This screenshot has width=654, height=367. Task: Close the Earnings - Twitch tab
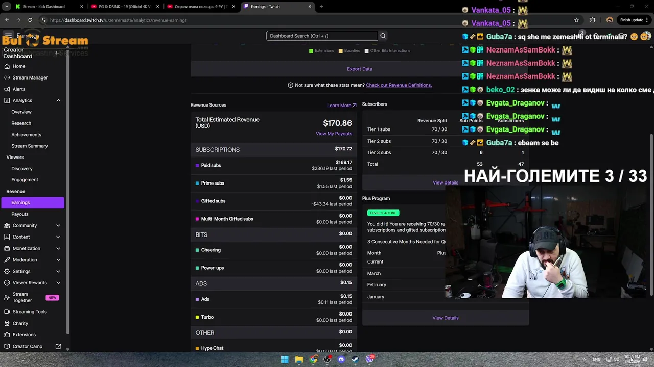click(310, 7)
